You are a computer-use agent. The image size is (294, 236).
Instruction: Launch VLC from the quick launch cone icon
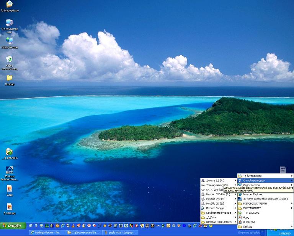point(73,226)
